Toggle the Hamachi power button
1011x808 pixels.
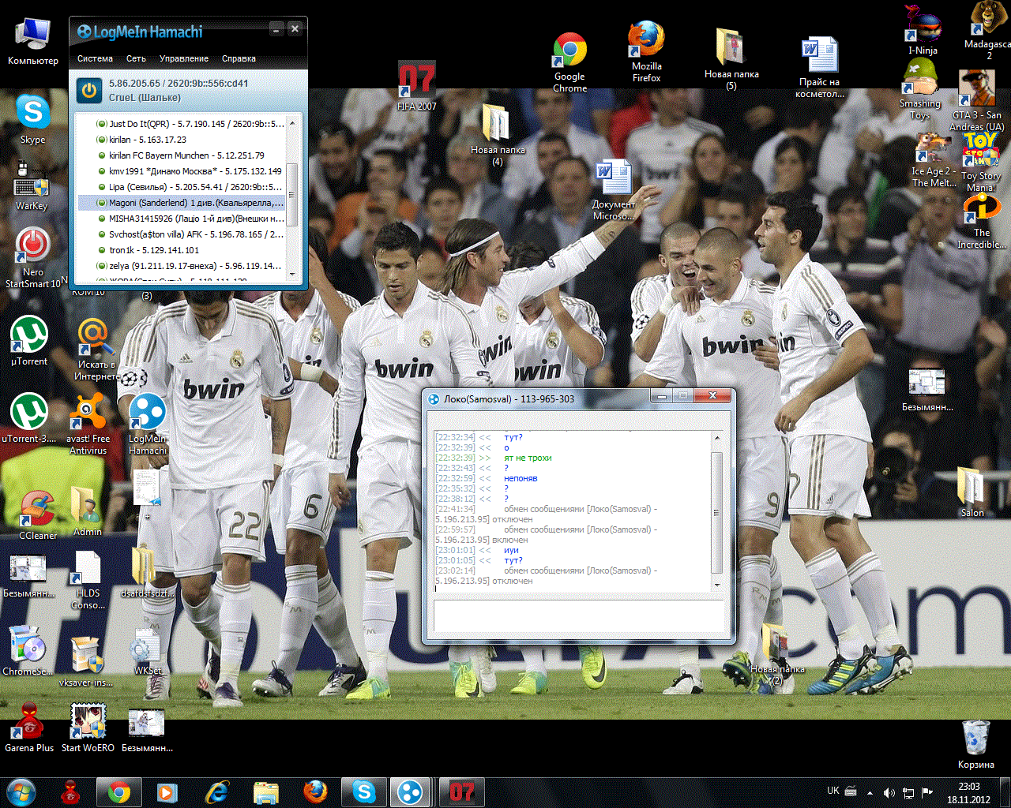pos(89,91)
